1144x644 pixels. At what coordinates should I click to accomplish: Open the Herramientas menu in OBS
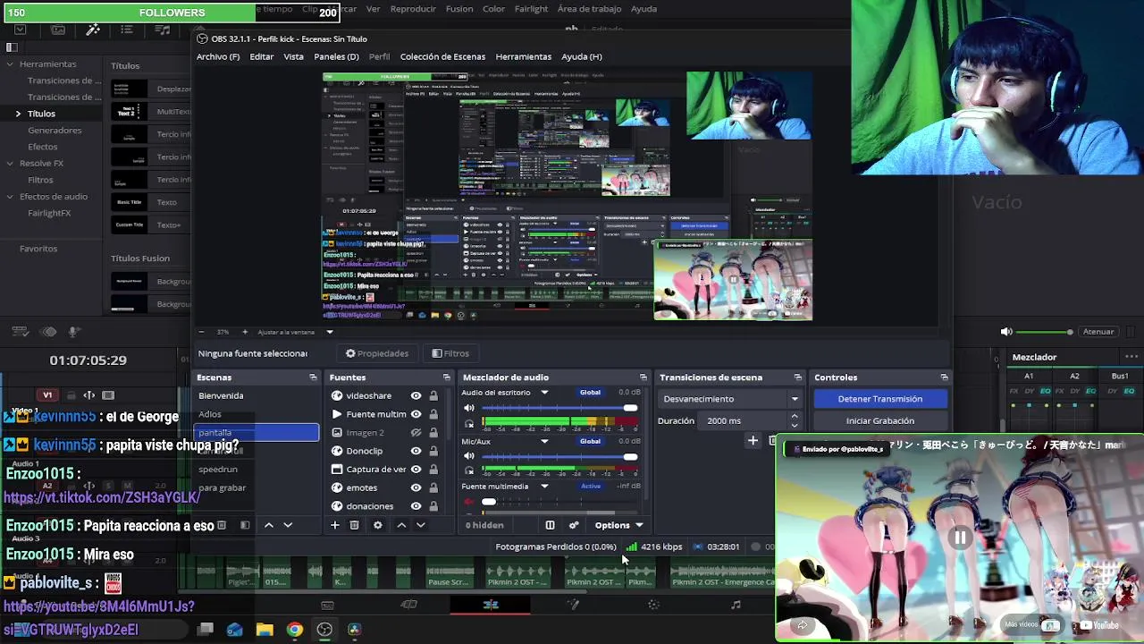pos(523,56)
